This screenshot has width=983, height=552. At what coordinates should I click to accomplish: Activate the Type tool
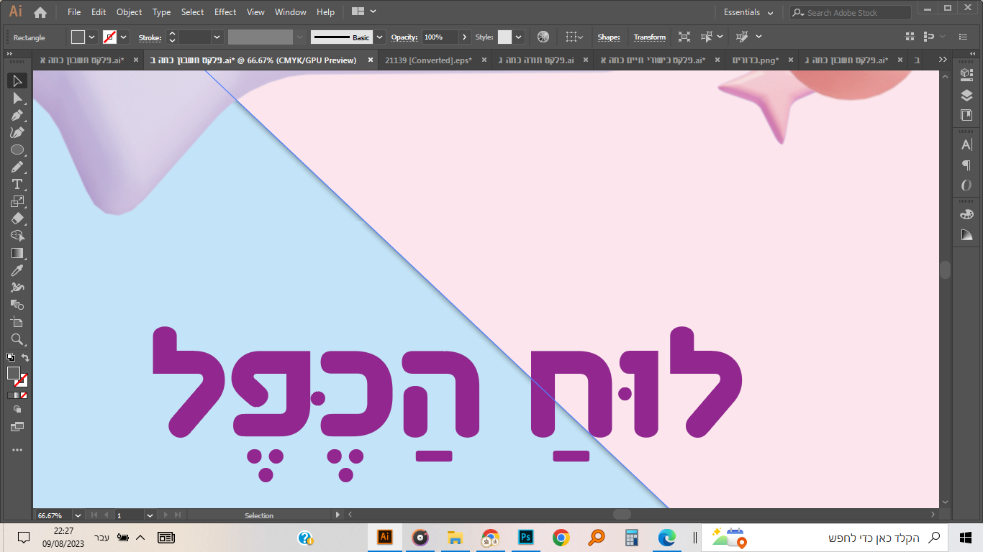(x=17, y=184)
